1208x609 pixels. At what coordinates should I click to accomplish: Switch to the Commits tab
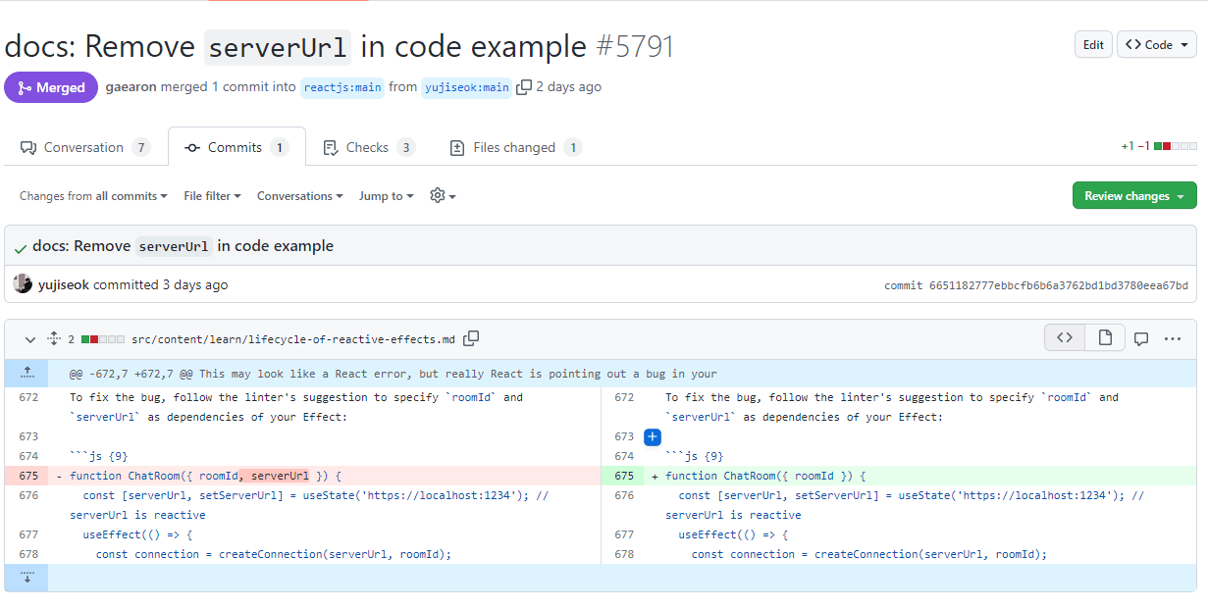coord(236,147)
